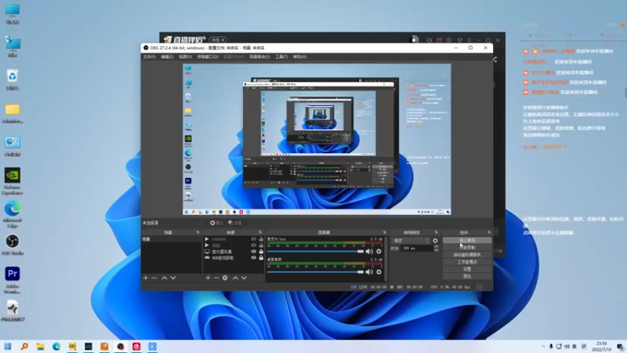Click Windows Start button in taskbar

coord(8,347)
